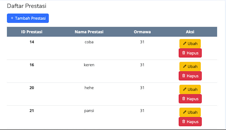Click pencil icon for prestasi hehe
This screenshot has height=130, width=226.
185,89
